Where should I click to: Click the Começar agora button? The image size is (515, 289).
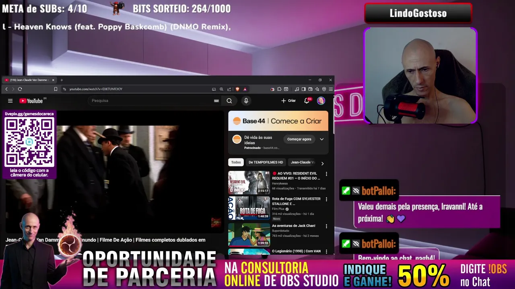(299, 139)
